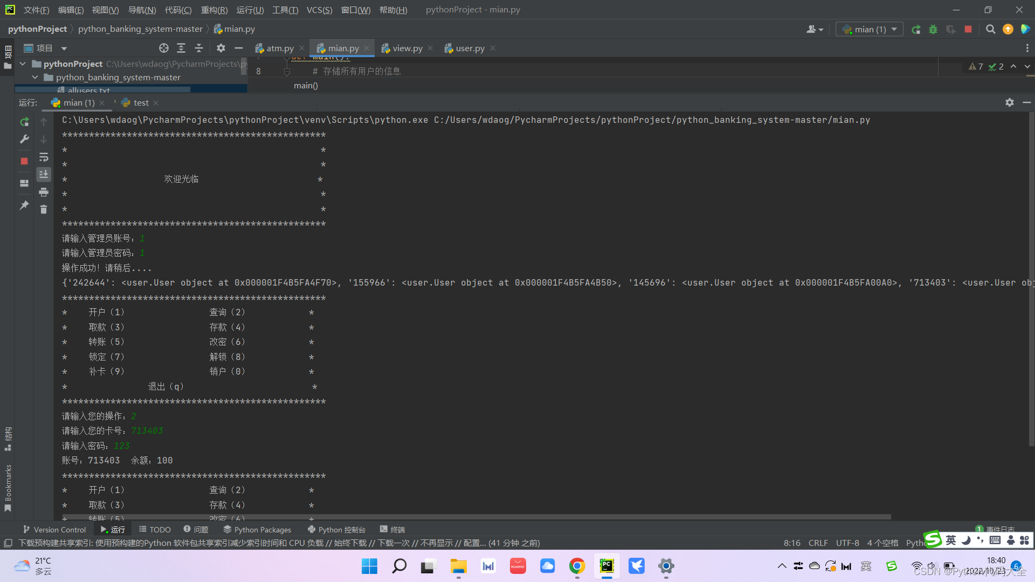Viewport: 1035px width, 582px height.
Task: Open run panel settings gear
Action: (x=1009, y=102)
